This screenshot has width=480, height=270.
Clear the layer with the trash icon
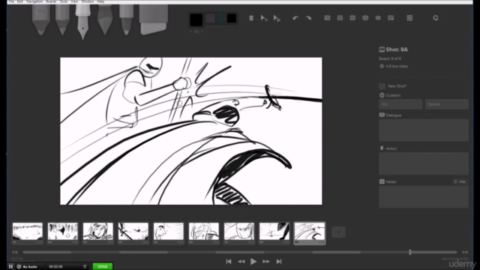click(251, 18)
